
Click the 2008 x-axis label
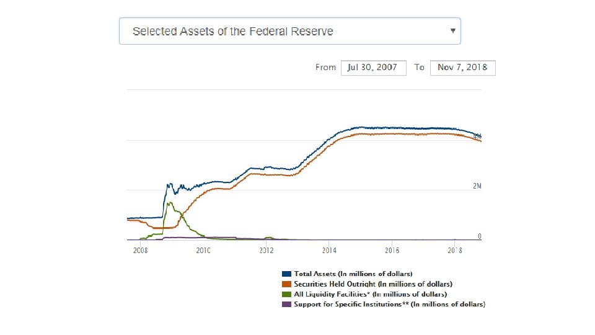pyautogui.click(x=140, y=250)
